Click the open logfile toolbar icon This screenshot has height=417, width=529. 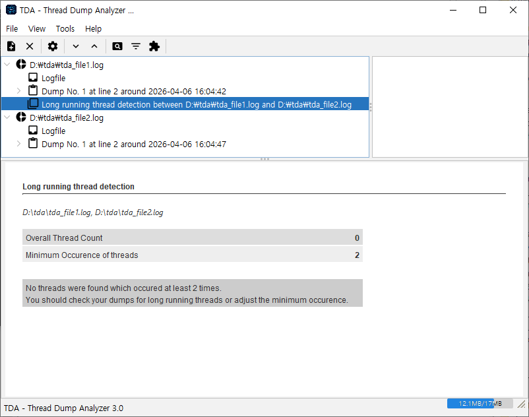[x=11, y=46]
